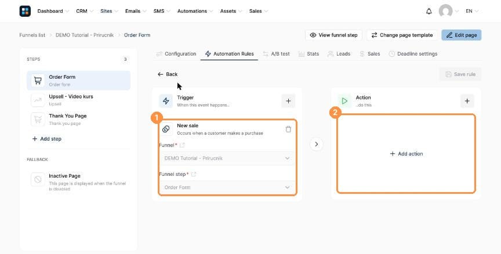Screen dimensions: 501x254
Task: Click View funnel step button
Action: pyautogui.click(x=333, y=35)
